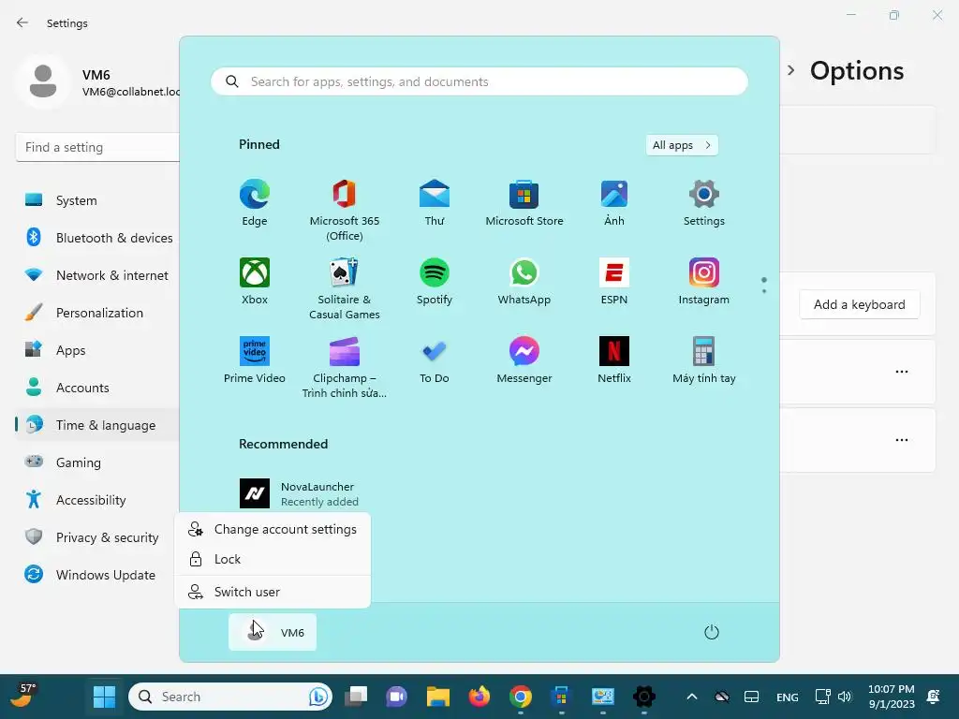The height and width of the screenshot is (719, 959).
Task: Go back with Settings back arrow
Action: pos(22,22)
